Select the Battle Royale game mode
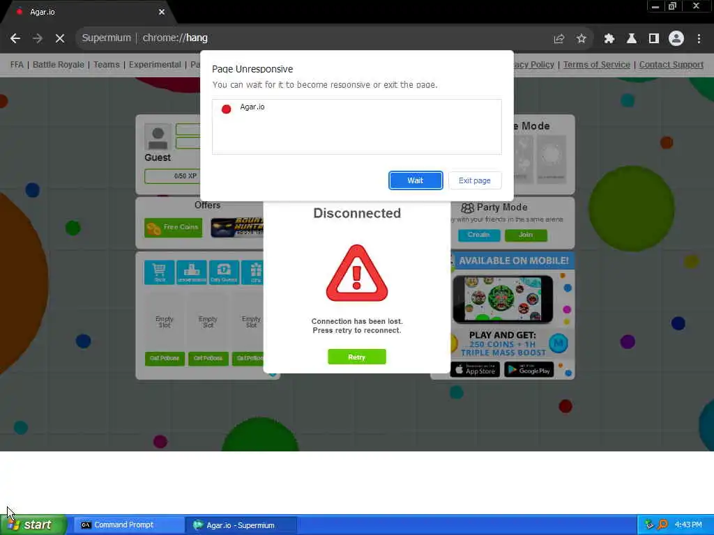This screenshot has height=535, width=714. 59,65
